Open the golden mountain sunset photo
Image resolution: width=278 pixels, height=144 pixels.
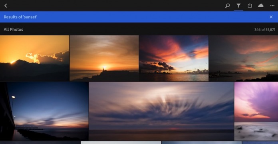(34, 58)
